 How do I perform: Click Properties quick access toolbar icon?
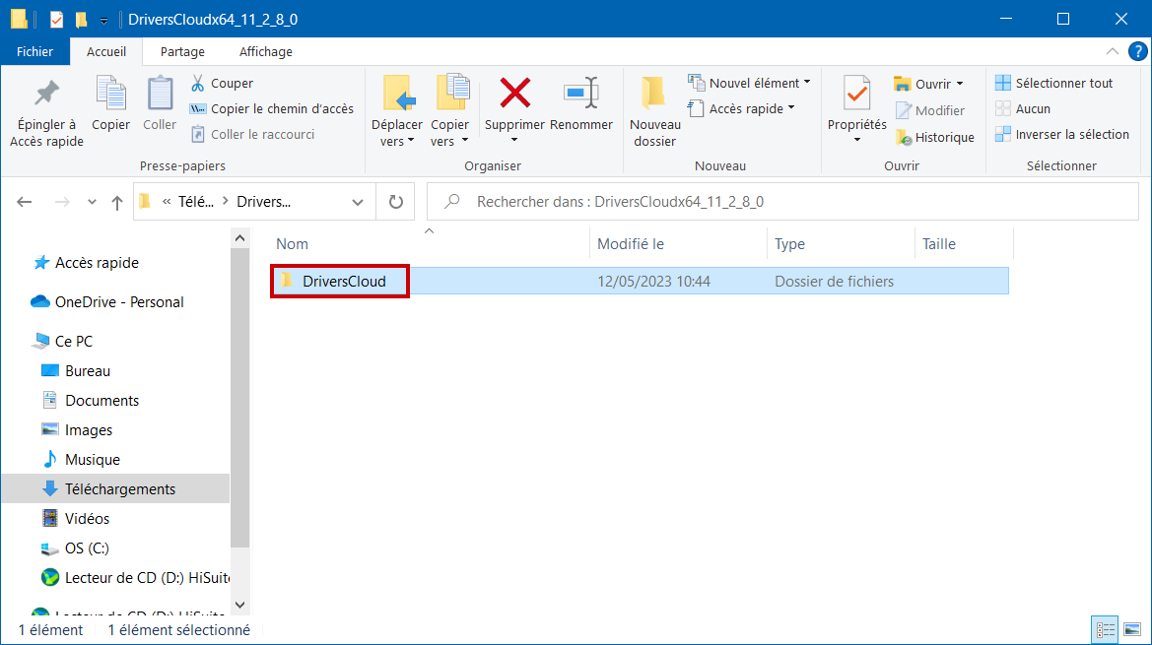pyautogui.click(x=56, y=19)
